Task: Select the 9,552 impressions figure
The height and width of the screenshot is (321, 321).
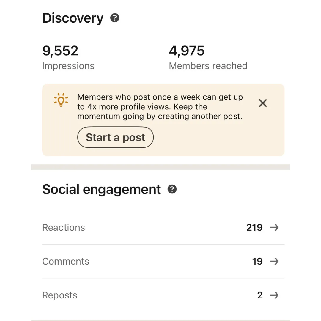Action: pyautogui.click(x=60, y=51)
